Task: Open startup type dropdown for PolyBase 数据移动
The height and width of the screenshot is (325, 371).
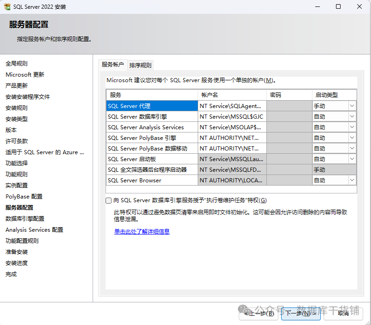Action: point(352,148)
